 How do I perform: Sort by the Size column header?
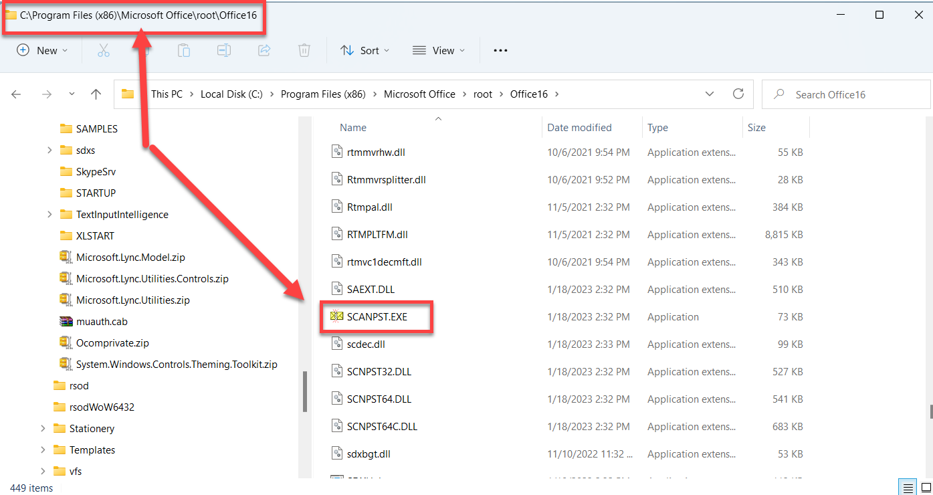coord(756,127)
